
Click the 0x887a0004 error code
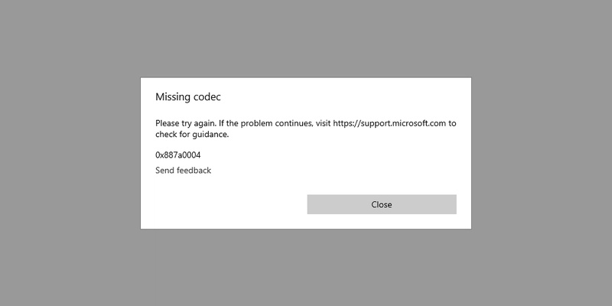(x=178, y=155)
